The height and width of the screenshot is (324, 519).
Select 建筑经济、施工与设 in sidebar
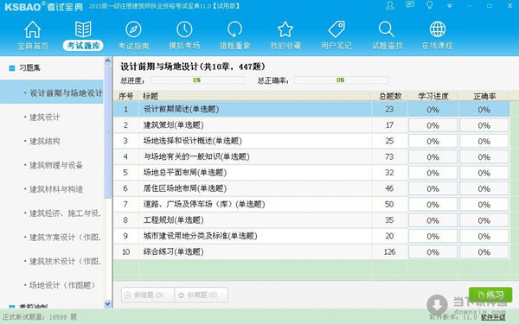(65, 213)
